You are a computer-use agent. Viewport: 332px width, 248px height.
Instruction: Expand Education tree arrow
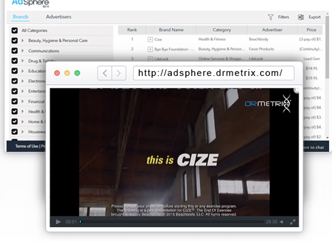point(22,71)
